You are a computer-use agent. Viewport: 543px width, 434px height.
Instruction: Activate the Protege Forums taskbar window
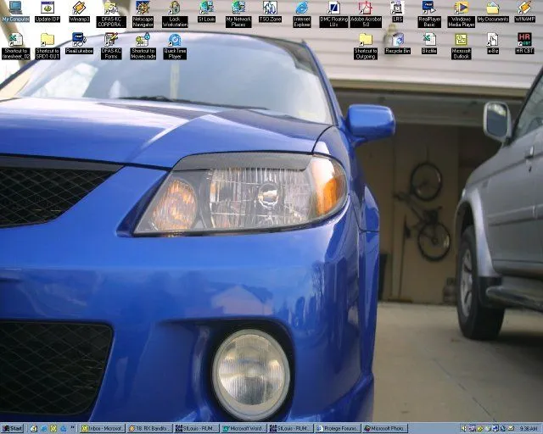[x=338, y=428]
